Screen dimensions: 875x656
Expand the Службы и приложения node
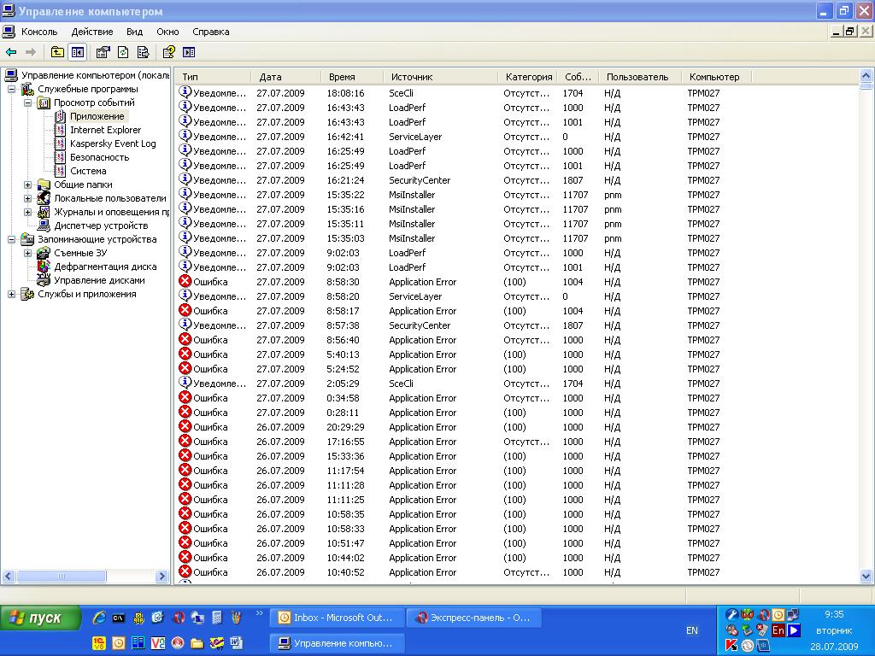tap(11, 294)
